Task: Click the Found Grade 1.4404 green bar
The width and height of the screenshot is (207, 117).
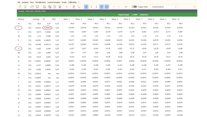Action: [107, 15]
